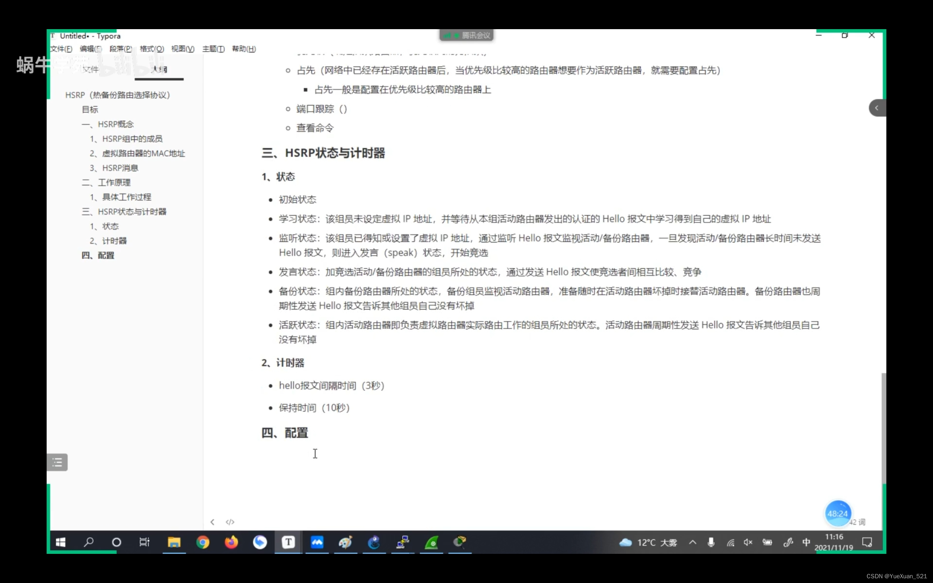Click the bullet 端口跟踪（）
Viewport: 933px width, 583px height.
tap(321, 109)
